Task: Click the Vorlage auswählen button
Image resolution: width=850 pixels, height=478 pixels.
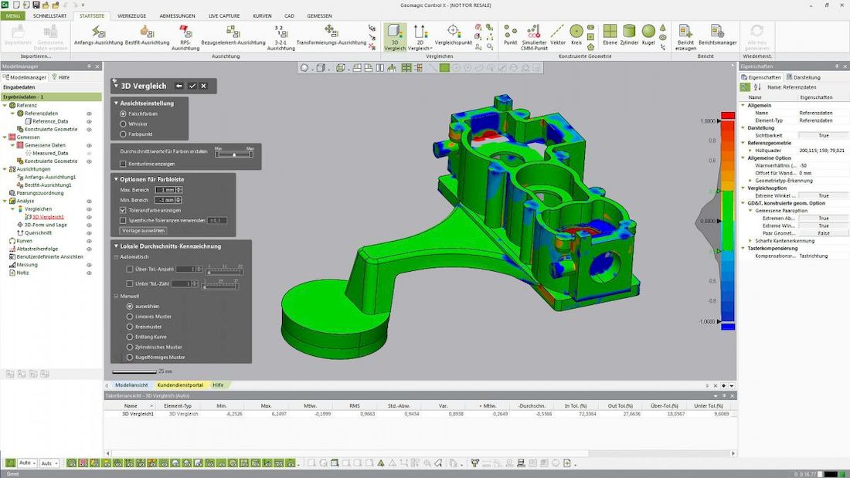Action: [x=143, y=230]
